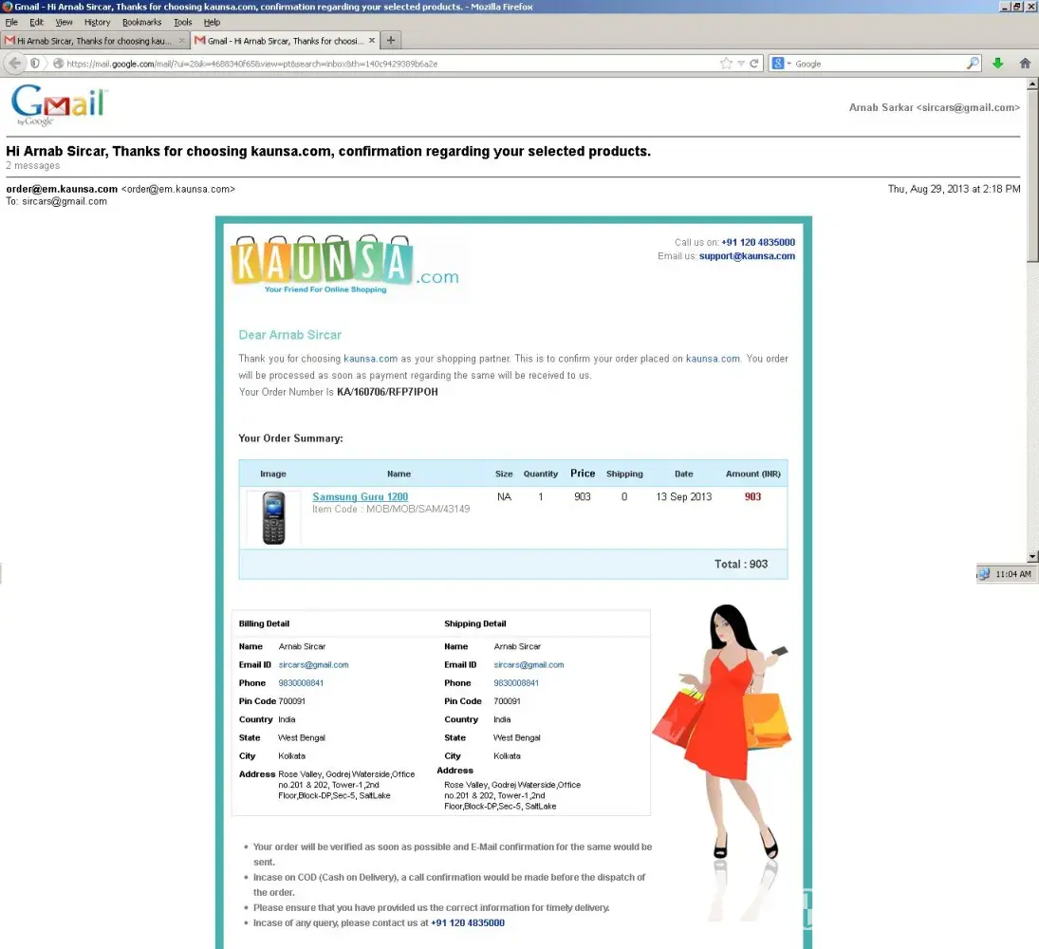Image resolution: width=1039 pixels, height=949 pixels.
Task: Click the search magnifier icon in search box
Action: 973,63
